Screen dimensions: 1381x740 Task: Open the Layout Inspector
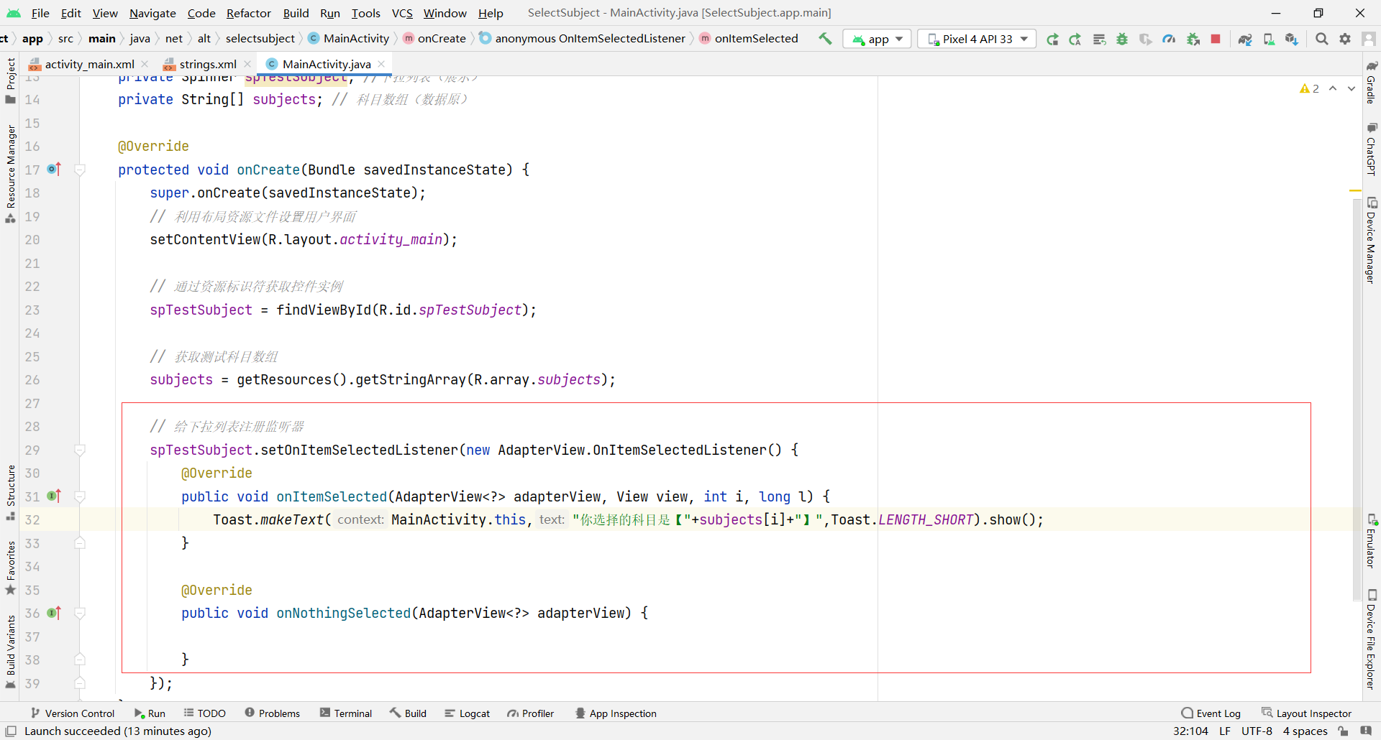click(x=1306, y=713)
